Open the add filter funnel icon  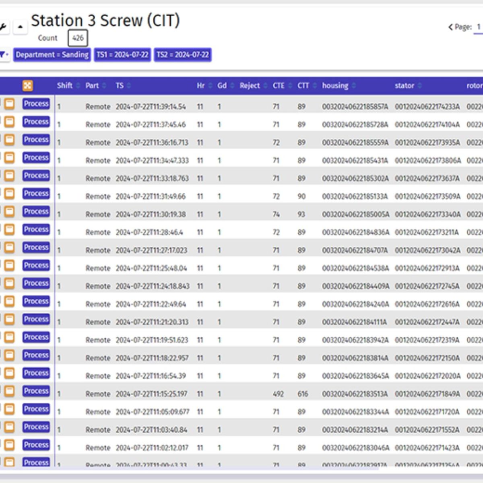(x=4, y=55)
